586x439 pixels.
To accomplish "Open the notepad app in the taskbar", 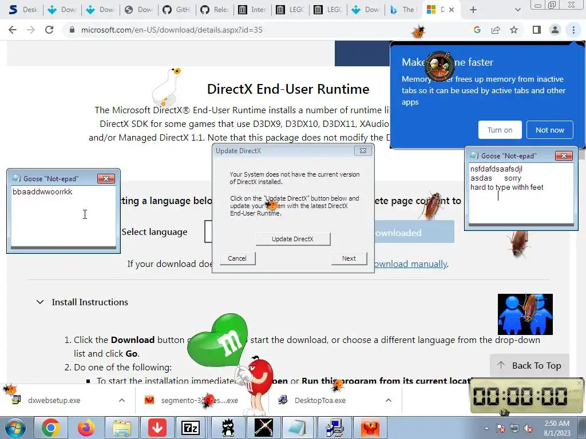I will coord(298,428).
